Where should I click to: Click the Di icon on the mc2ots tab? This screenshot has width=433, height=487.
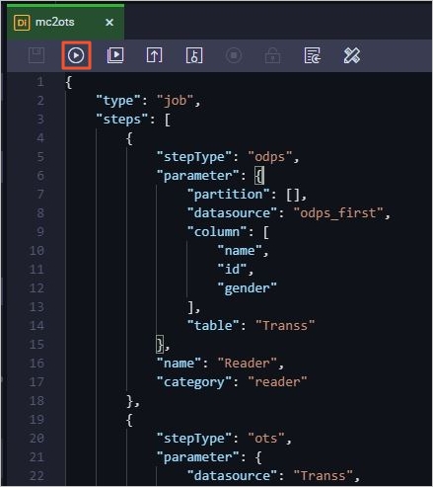click(x=22, y=23)
